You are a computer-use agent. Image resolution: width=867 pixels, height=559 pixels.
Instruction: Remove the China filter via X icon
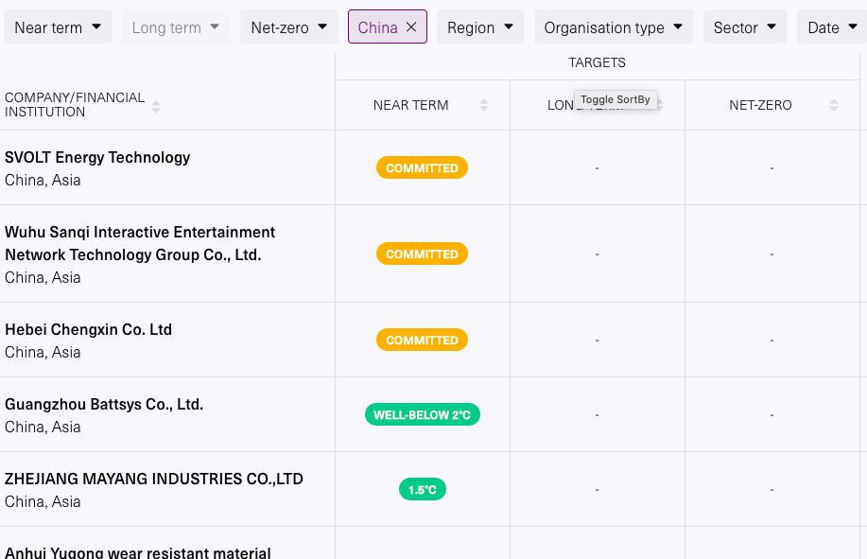click(411, 26)
